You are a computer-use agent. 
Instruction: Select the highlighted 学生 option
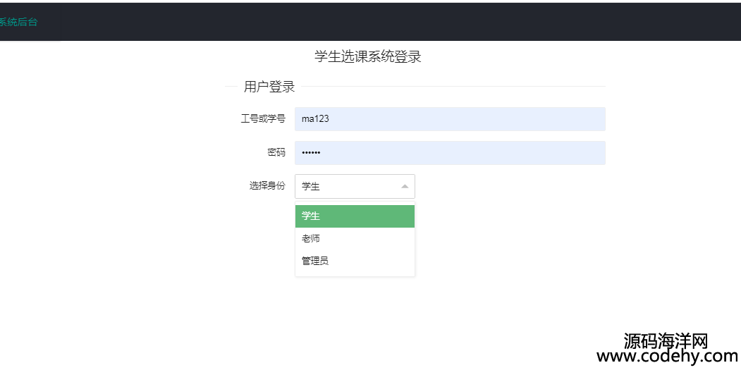(355, 216)
